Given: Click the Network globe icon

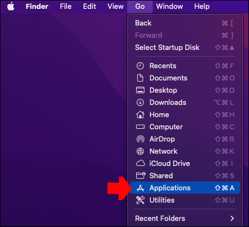Looking at the screenshot, I should click(x=140, y=152).
